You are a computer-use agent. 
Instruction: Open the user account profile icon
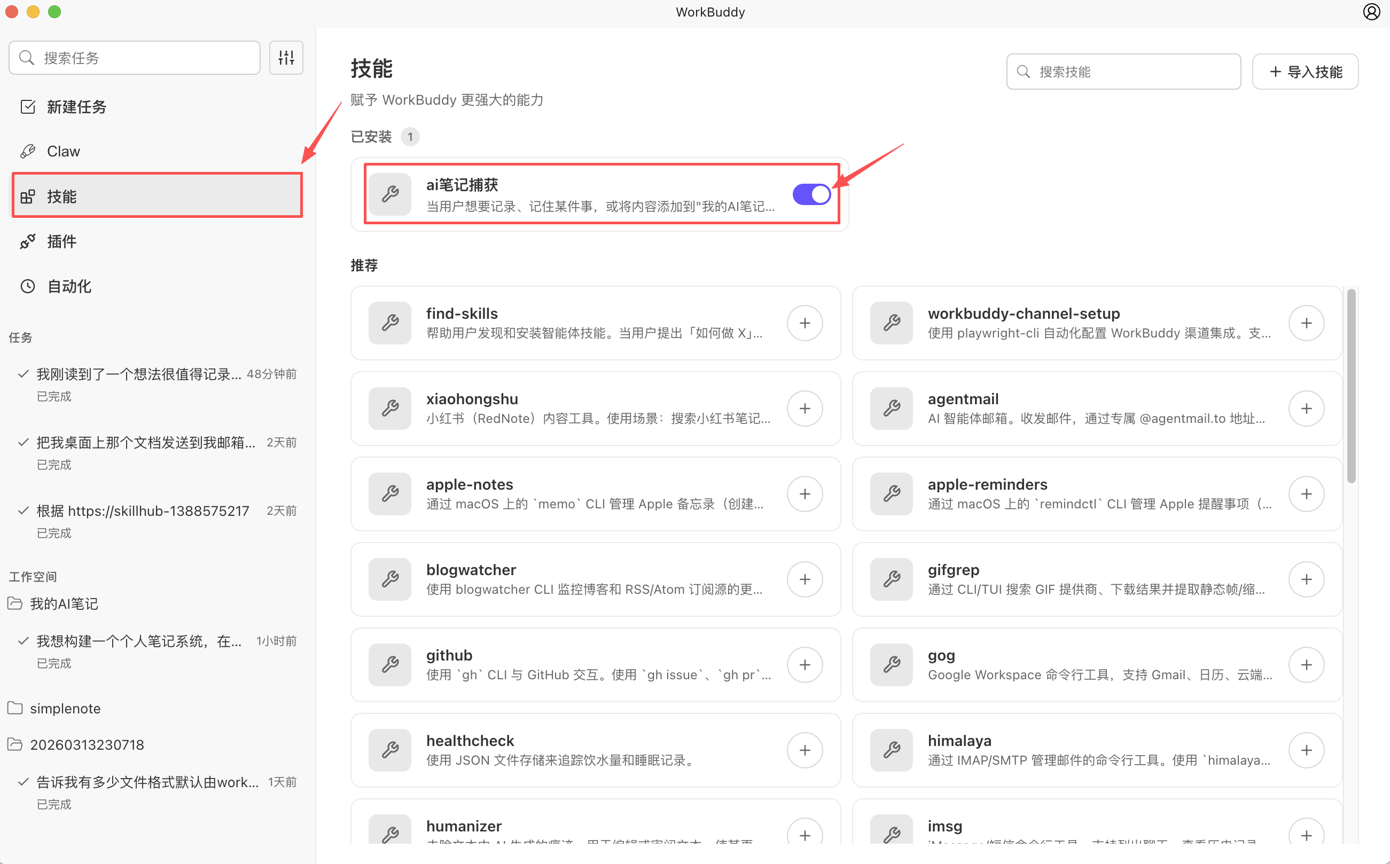[1371, 12]
